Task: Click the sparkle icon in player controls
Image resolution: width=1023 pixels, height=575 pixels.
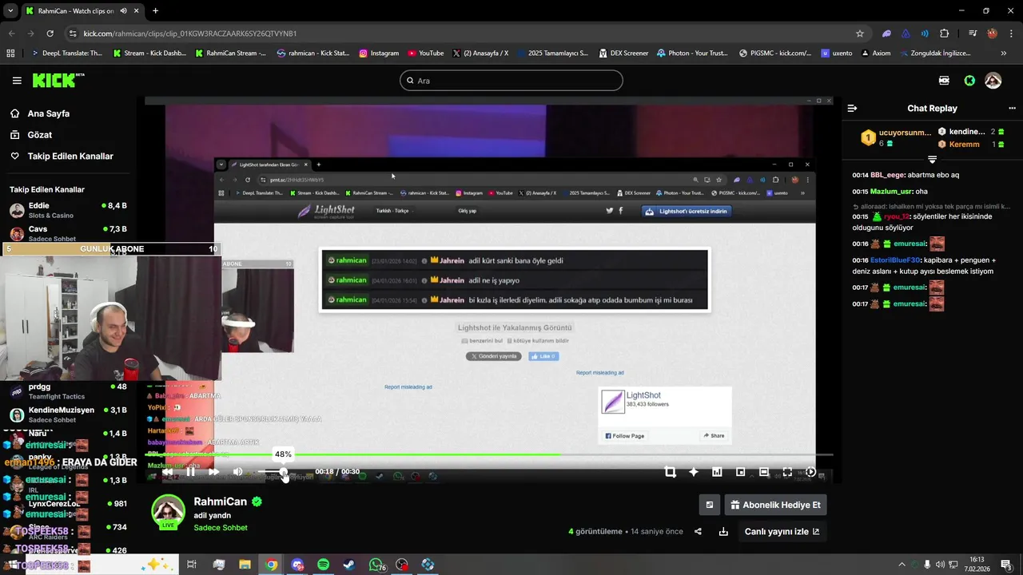Action: (x=693, y=472)
